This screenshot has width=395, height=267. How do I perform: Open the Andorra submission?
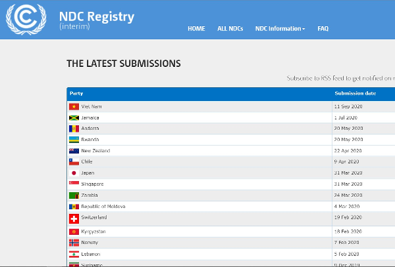tap(90, 129)
